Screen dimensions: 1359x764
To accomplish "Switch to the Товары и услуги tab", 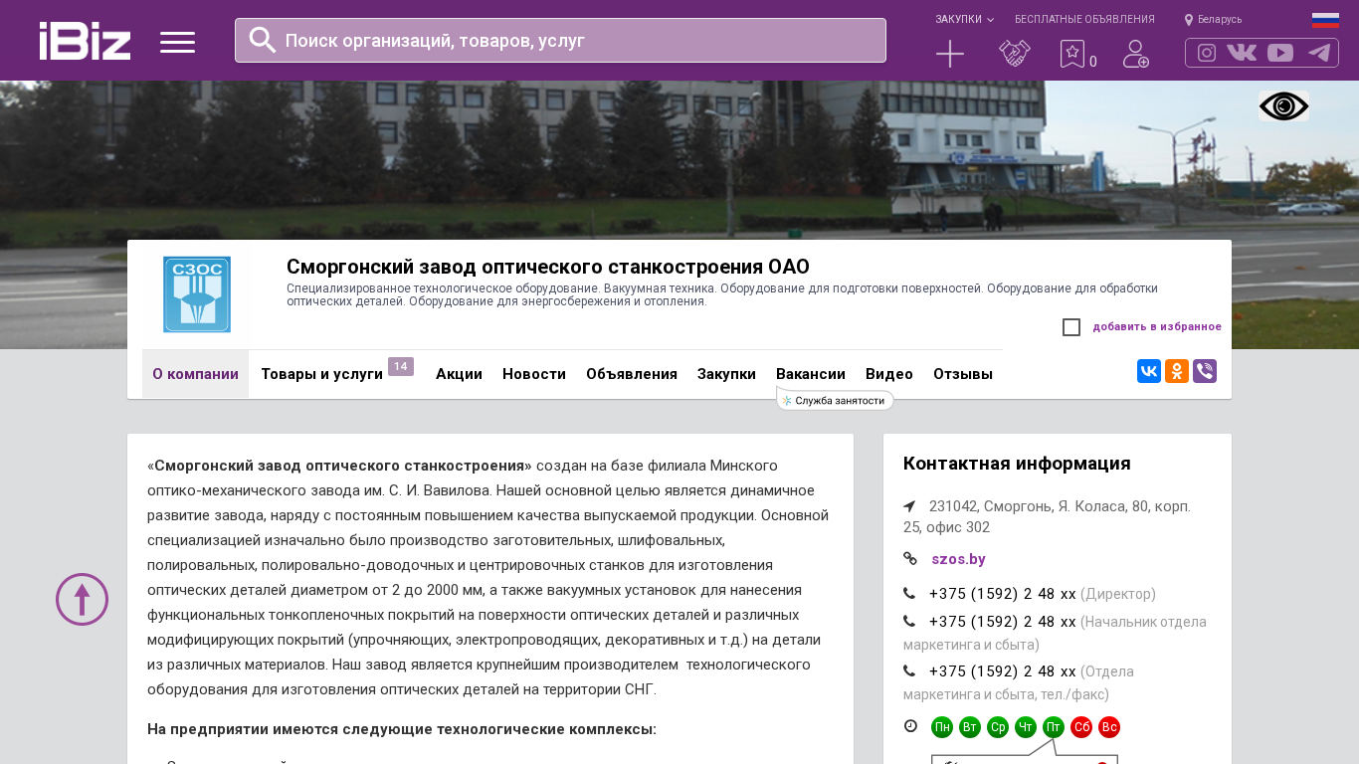I will click(x=321, y=374).
